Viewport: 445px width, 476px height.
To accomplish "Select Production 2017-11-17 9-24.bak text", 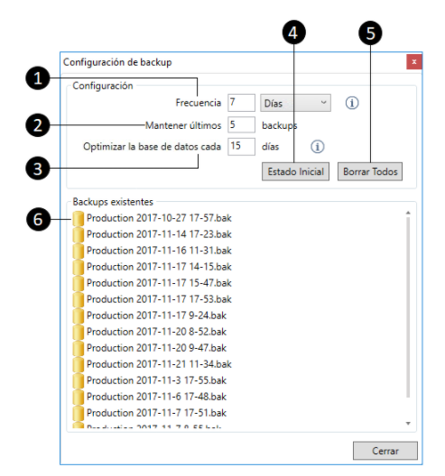I will pos(156,316).
